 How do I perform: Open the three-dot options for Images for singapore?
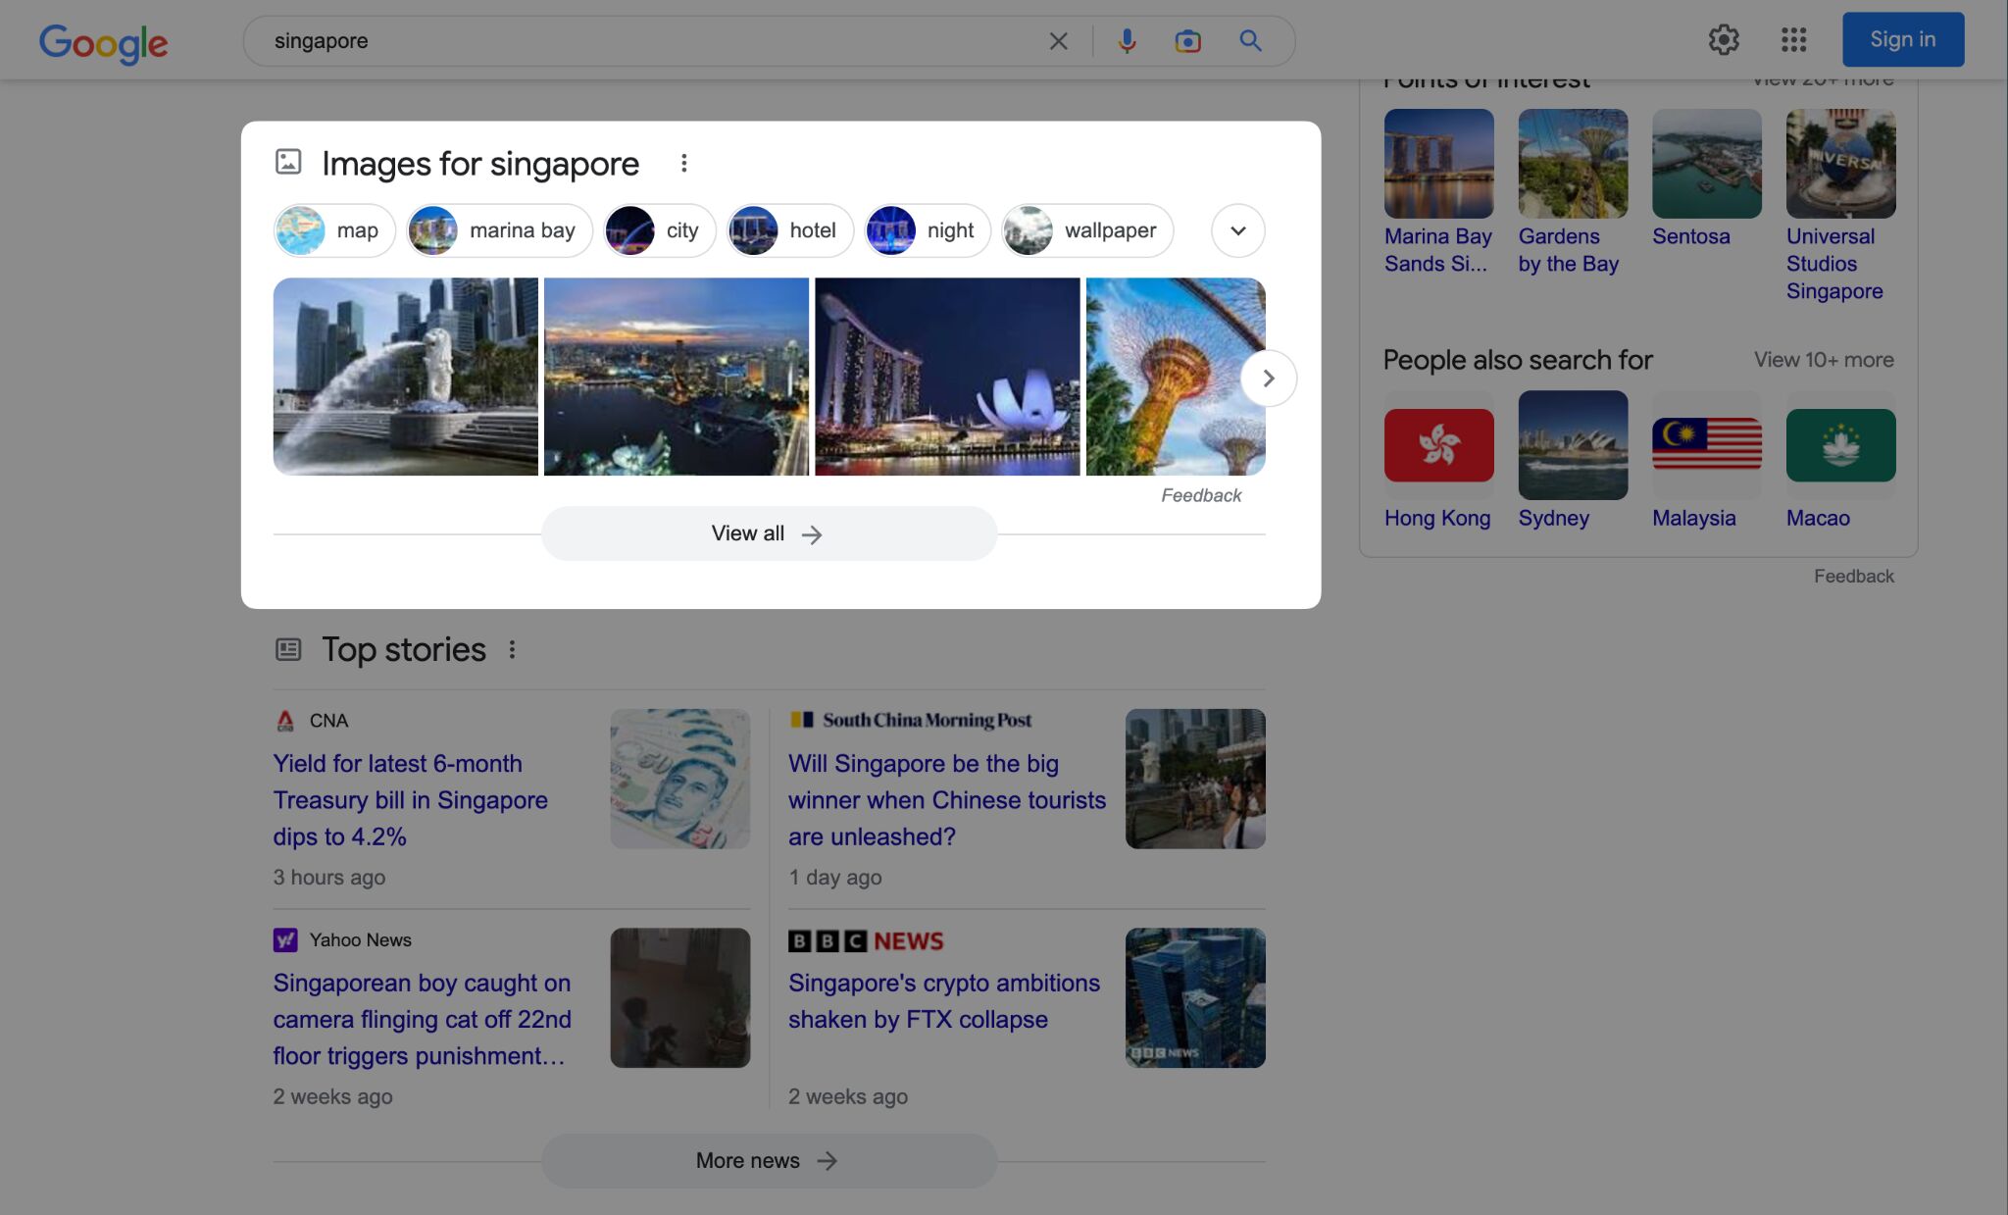683,163
